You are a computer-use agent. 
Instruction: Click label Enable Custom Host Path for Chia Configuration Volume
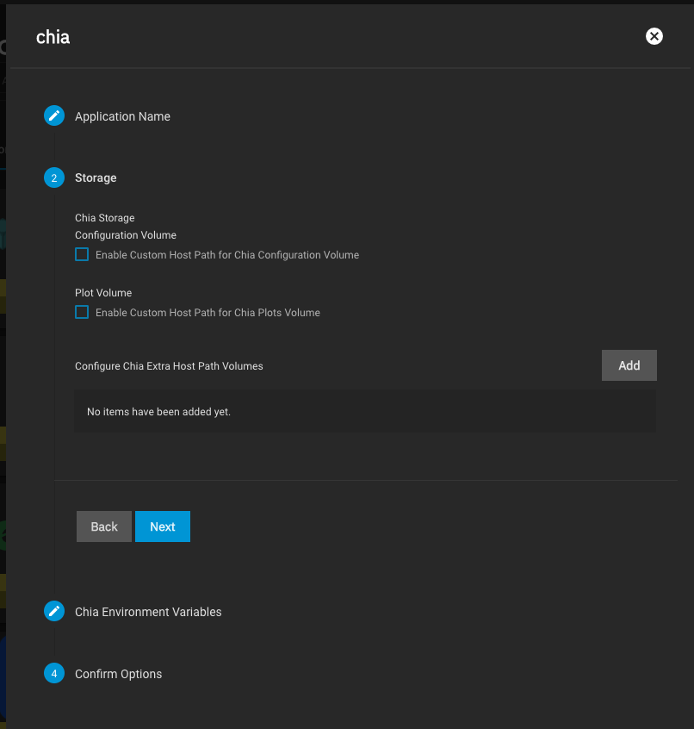tap(227, 255)
